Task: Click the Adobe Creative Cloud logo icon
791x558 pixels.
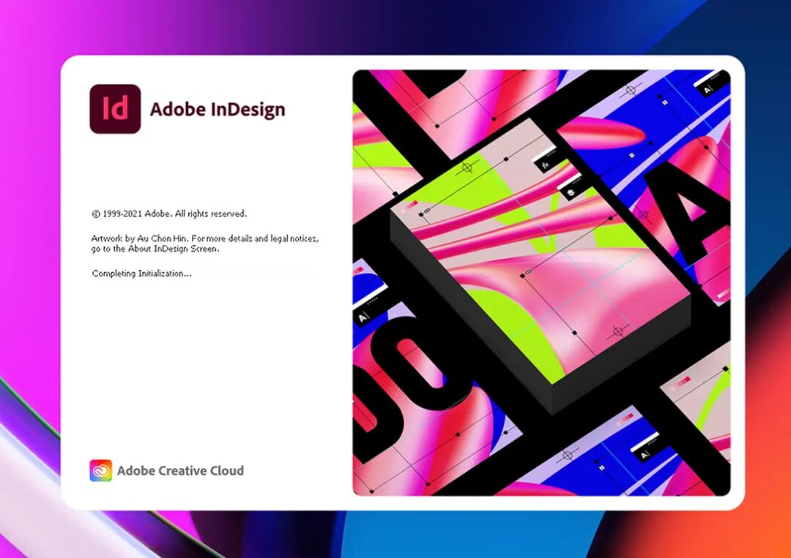Action: click(101, 470)
